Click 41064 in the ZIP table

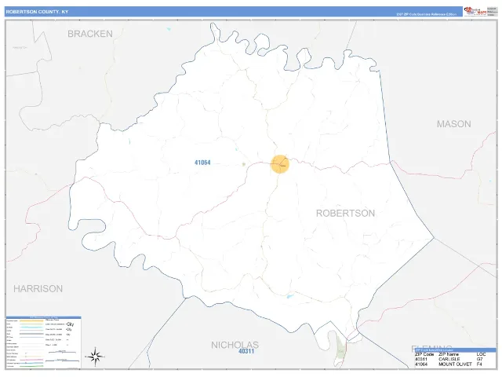(421, 364)
